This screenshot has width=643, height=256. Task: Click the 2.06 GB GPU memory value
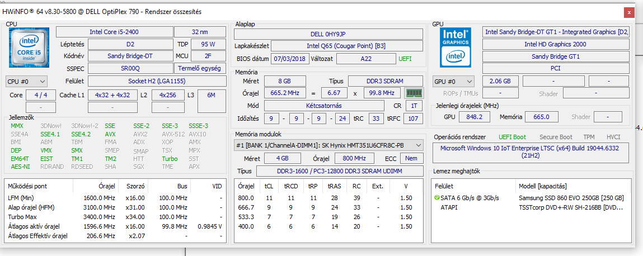(501, 81)
